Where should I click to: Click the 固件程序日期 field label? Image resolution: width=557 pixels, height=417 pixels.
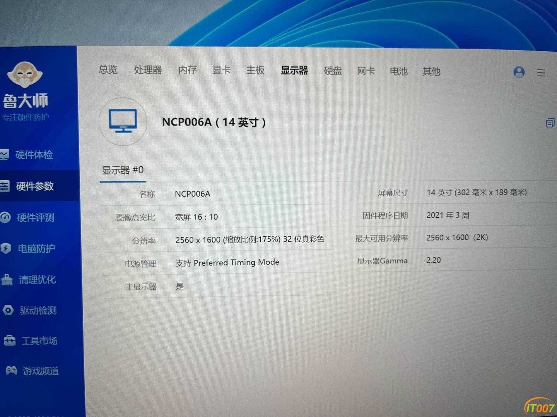click(385, 215)
